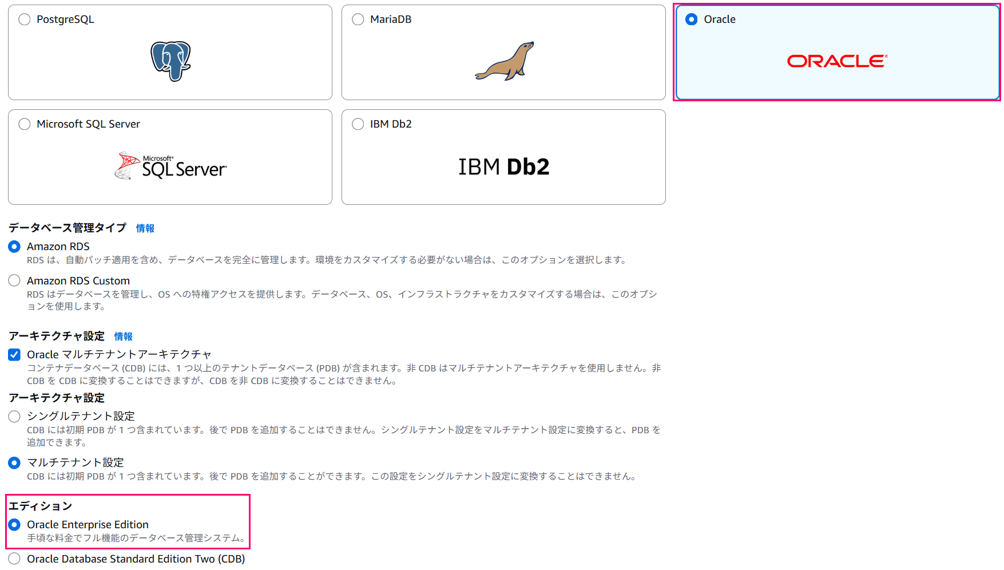Click the Amazon RDS Custom label
The width and height of the screenshot is (1004, 570).
[78, 281]
